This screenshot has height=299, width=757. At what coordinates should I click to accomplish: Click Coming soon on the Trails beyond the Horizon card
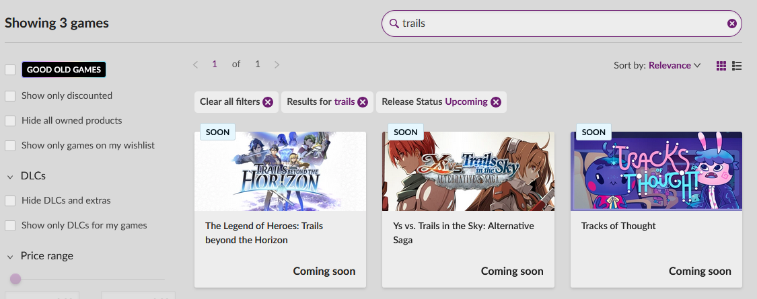tap(324, 271)
